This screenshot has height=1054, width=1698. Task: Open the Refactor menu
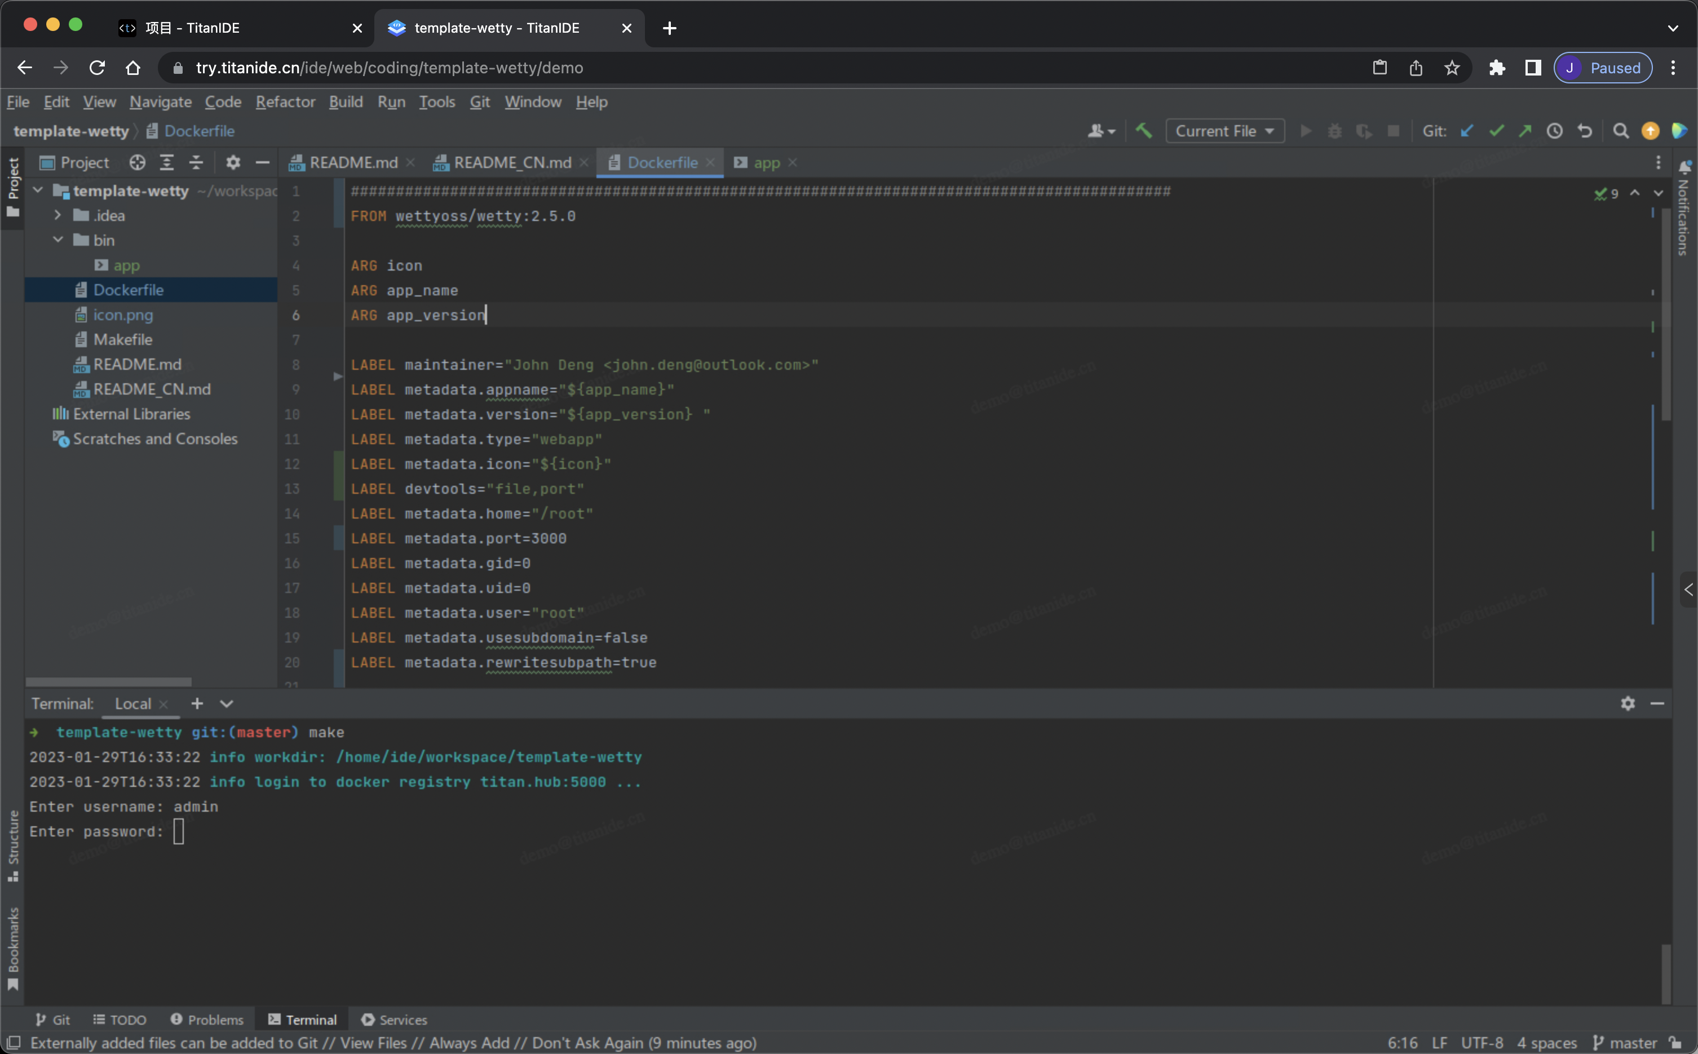coord(285,102)
